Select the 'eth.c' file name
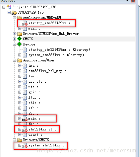Screen dimensions: 140x157 (x=34, y=108)
